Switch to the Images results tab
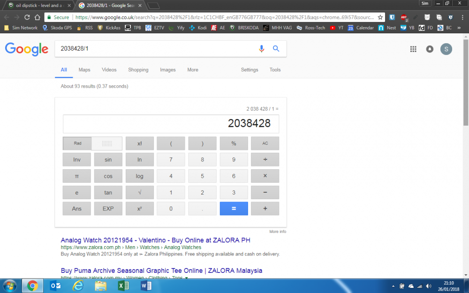This screenshot has height=293, width=469. tap(167, 70)
